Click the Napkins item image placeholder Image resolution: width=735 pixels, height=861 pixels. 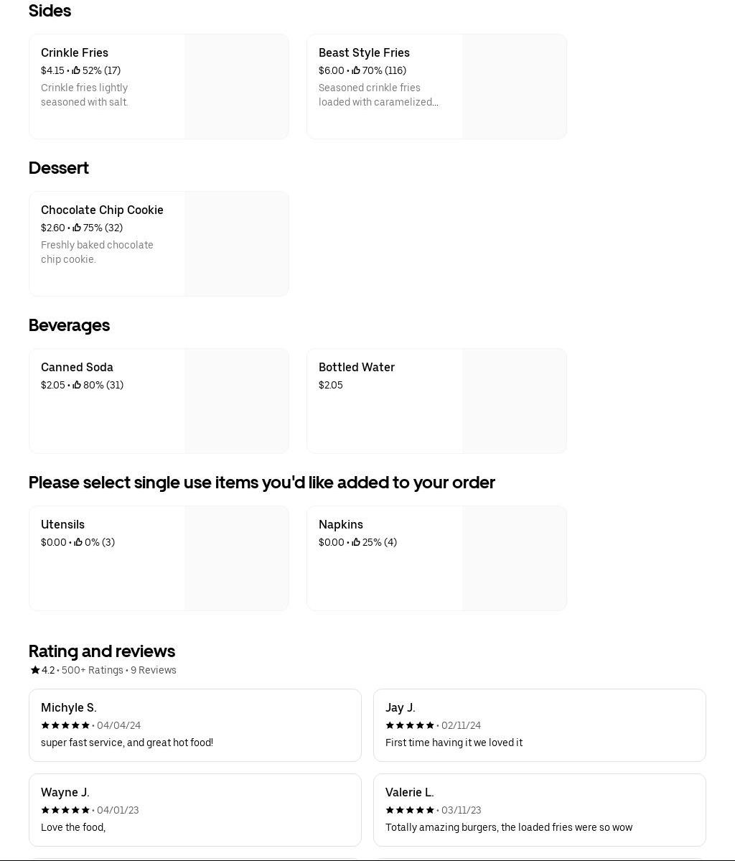pyautogui.click(x=514, y=559)
